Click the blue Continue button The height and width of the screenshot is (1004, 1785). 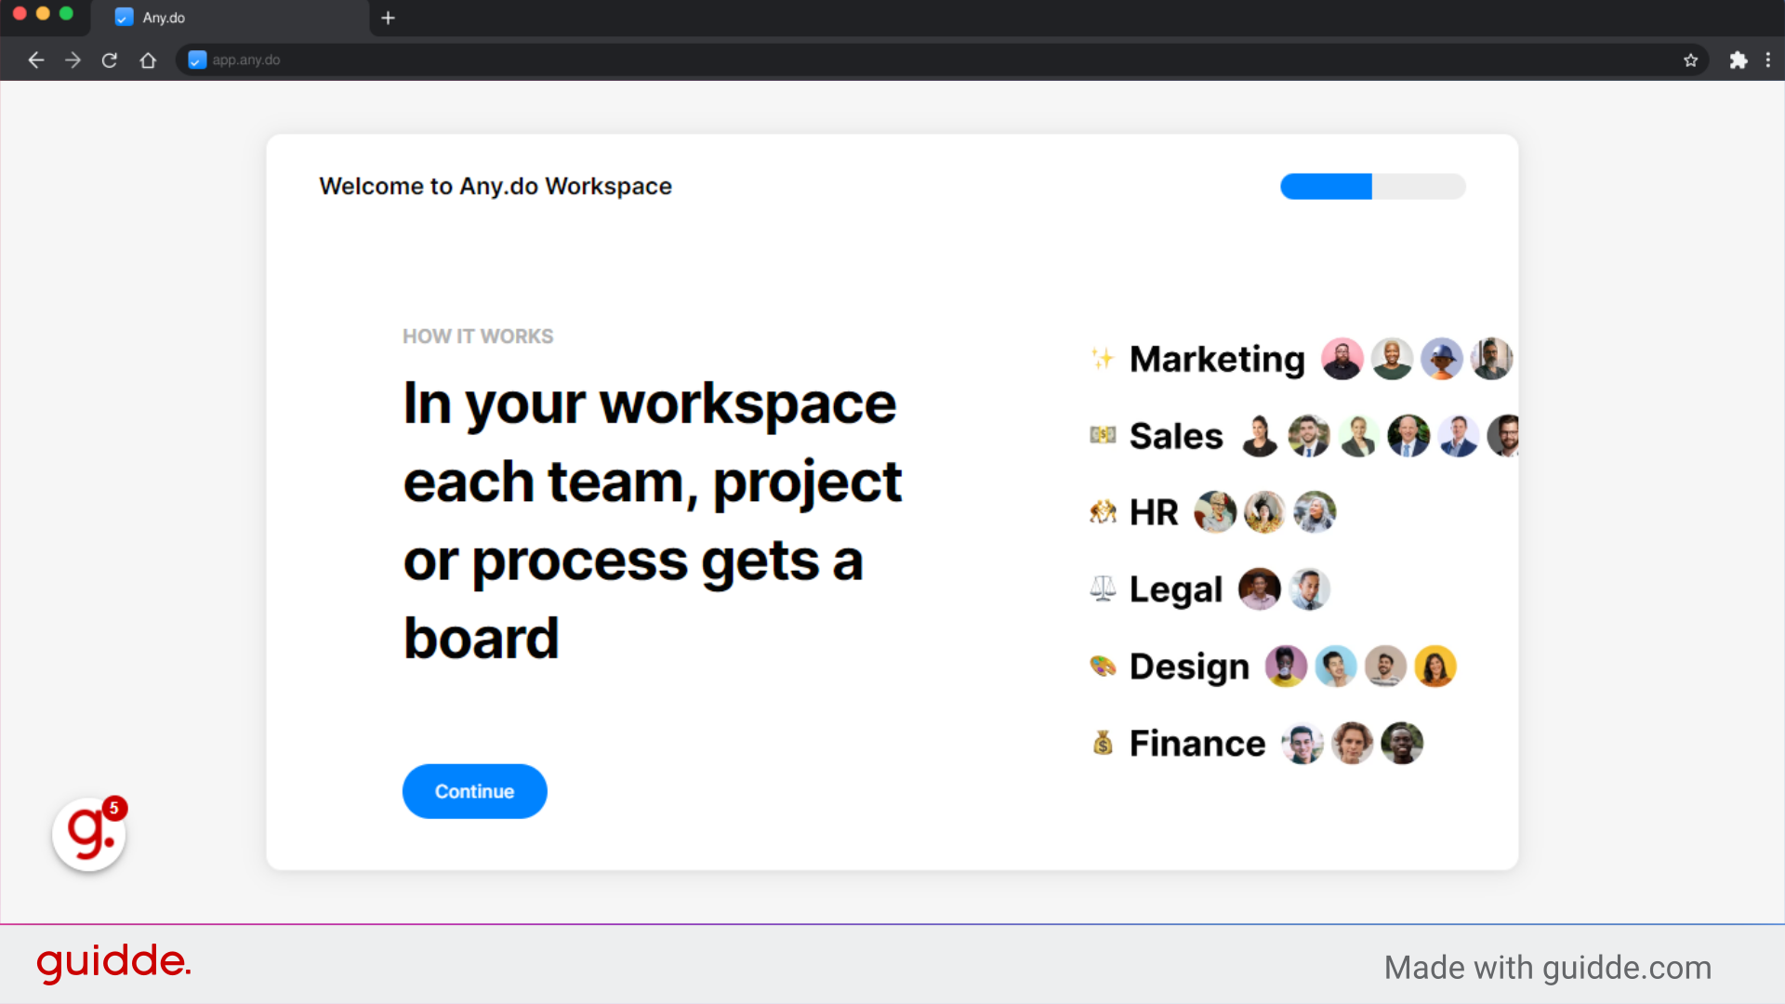tap(474, 791)
